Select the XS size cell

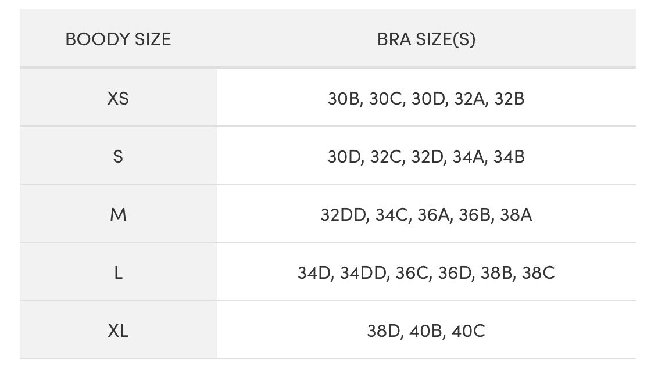pyautogui.click(x=118, y=99)
